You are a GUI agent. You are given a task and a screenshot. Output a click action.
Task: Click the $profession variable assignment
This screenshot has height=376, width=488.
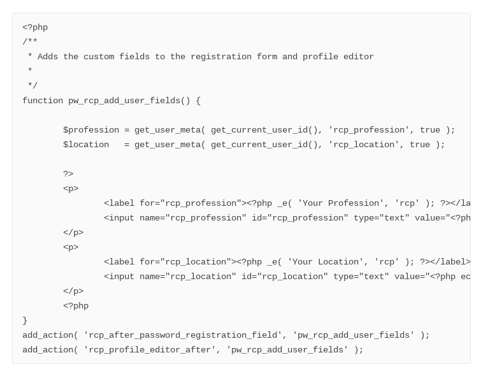(x=259, y=130)
